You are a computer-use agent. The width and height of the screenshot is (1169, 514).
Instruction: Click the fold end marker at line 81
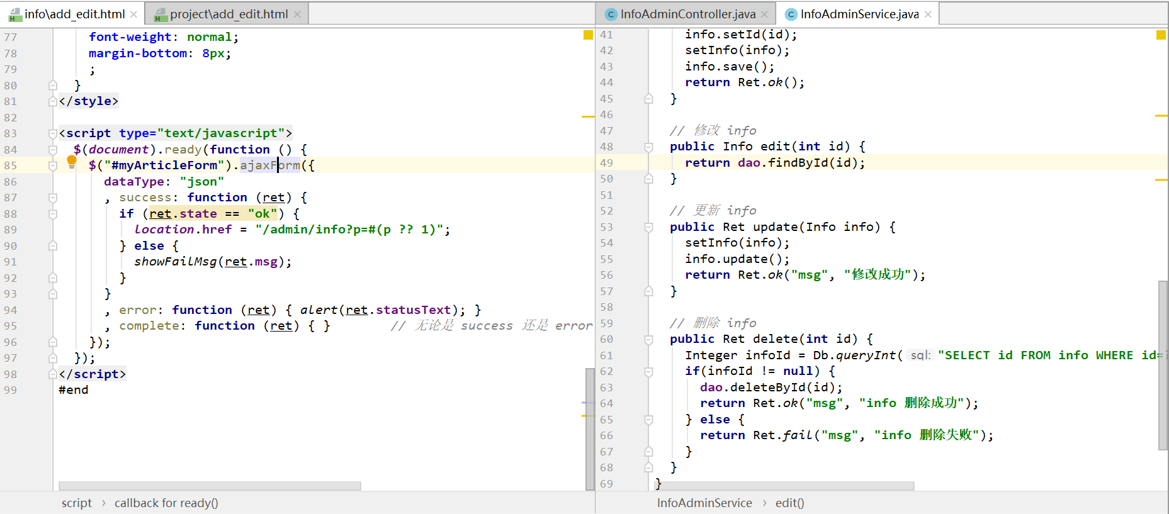pyautogui.click(x=53, y=101)
